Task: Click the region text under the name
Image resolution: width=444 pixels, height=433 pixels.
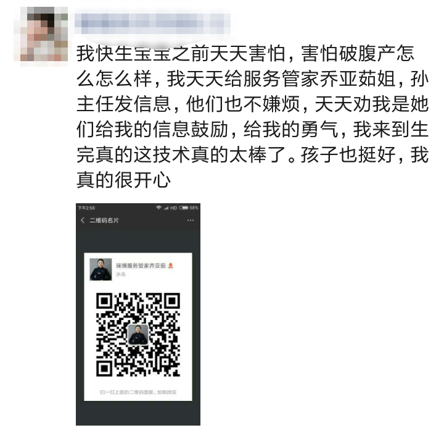Action: 121,274
